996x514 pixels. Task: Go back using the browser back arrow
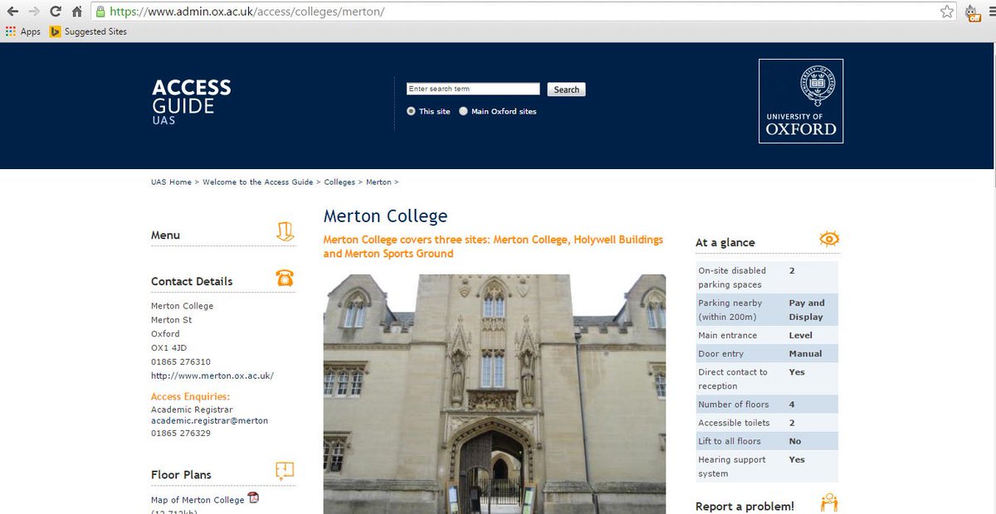point(13,12)
